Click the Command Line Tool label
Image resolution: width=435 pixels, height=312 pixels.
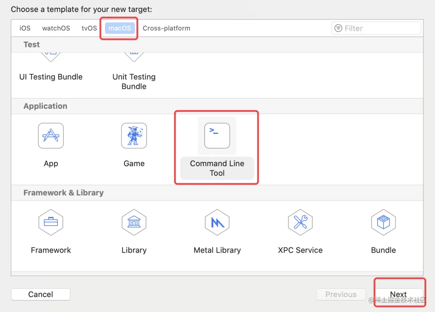pos(217,168)
